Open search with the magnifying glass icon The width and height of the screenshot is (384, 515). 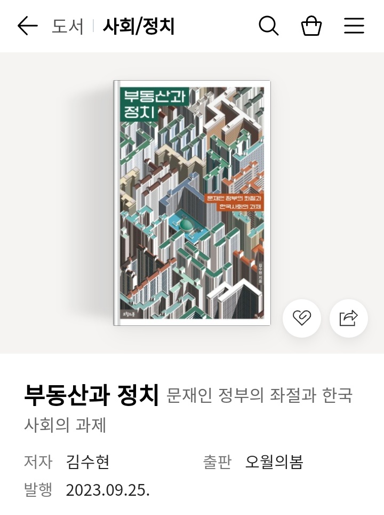[269, 26]
